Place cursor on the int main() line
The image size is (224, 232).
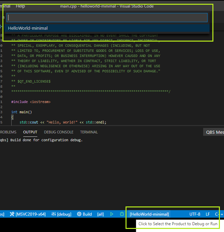click(x=21, y=112)
